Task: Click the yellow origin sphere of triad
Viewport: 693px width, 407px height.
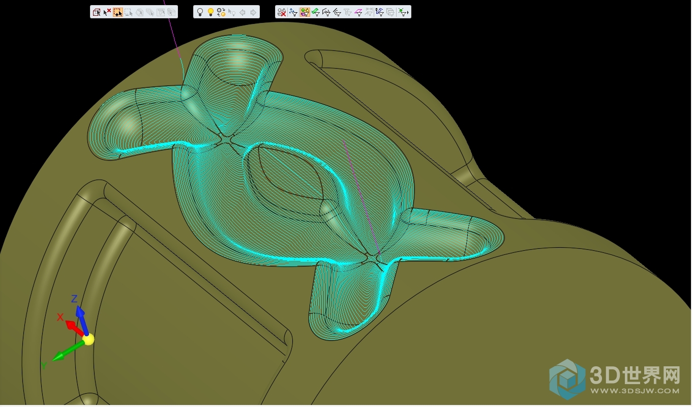Action: [x=88, y=339]
